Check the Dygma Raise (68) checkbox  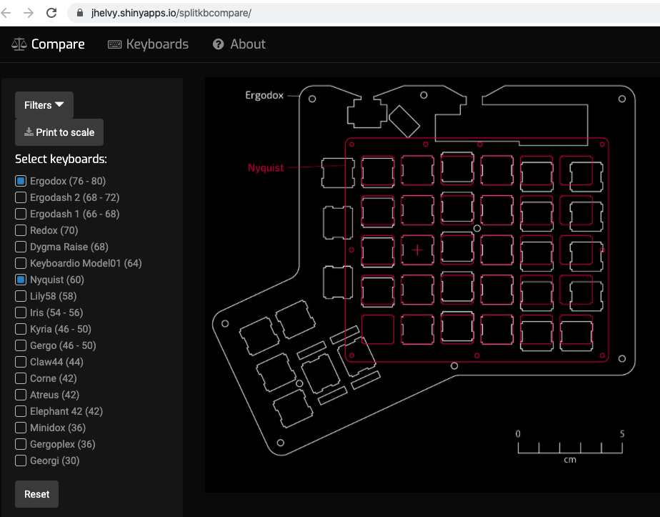pos(21,247)
